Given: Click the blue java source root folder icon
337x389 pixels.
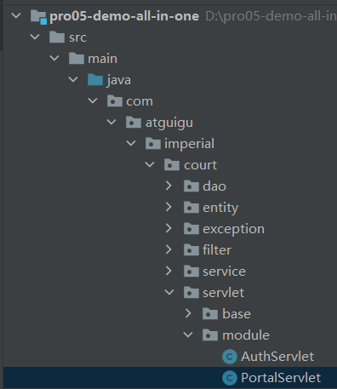Looking at the screenshot, I should [95, 80].
